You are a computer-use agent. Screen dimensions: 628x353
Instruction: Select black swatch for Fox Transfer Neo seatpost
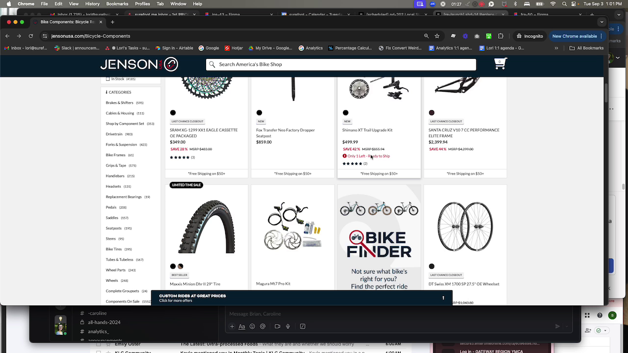[x=259, y=113]
